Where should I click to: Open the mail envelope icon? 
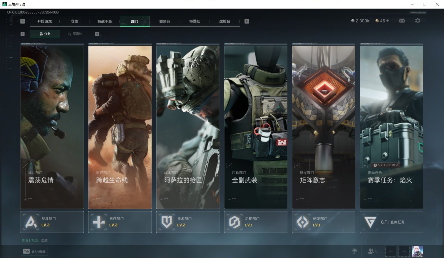[402, 21]
